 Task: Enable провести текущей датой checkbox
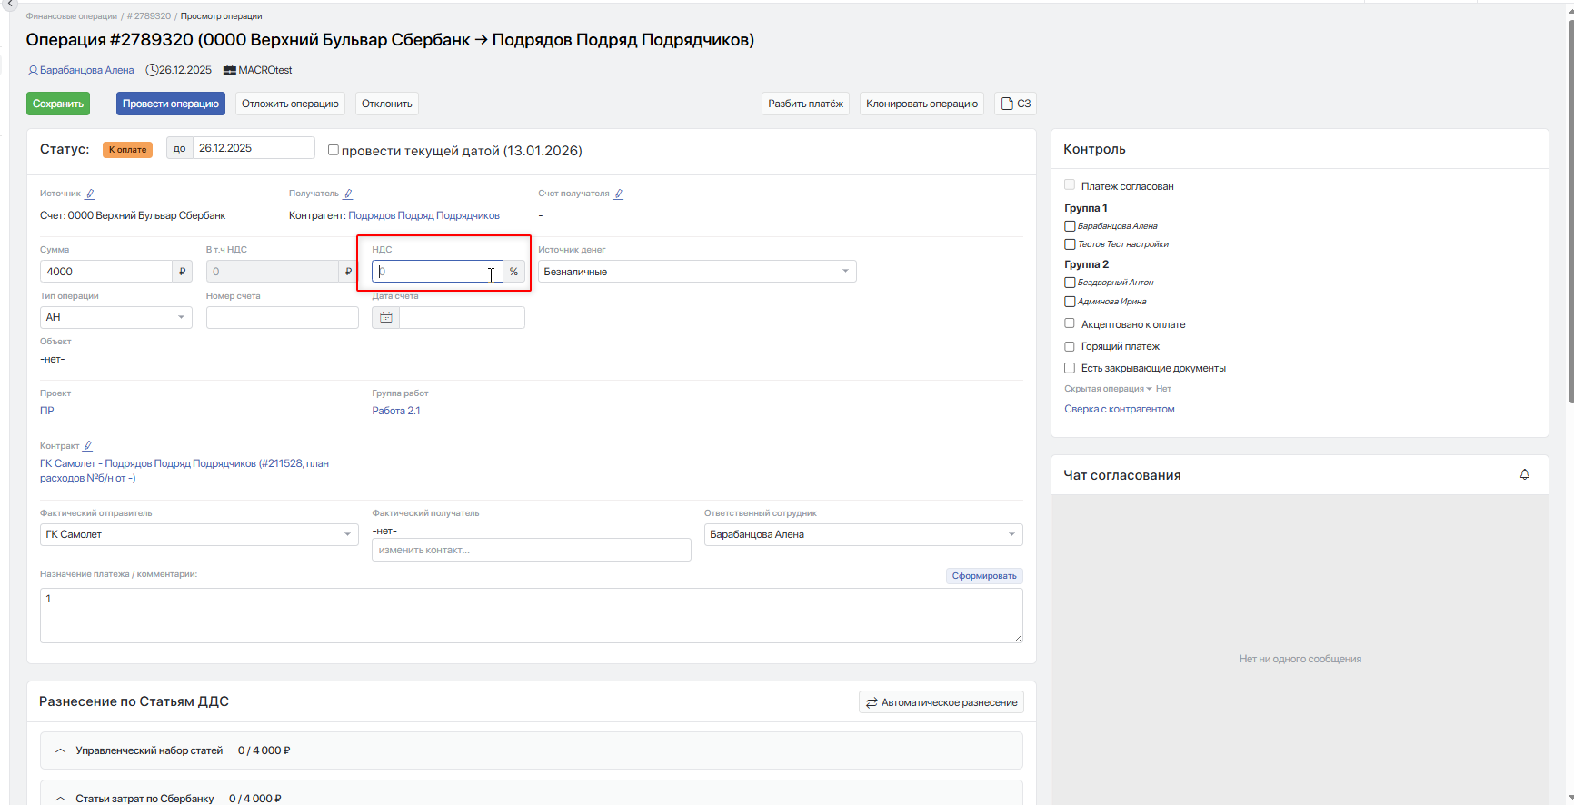point(334,150)
